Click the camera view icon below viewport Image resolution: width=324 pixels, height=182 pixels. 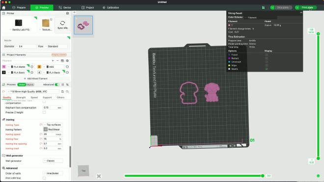pyautogui.click(x=99, y=176)
